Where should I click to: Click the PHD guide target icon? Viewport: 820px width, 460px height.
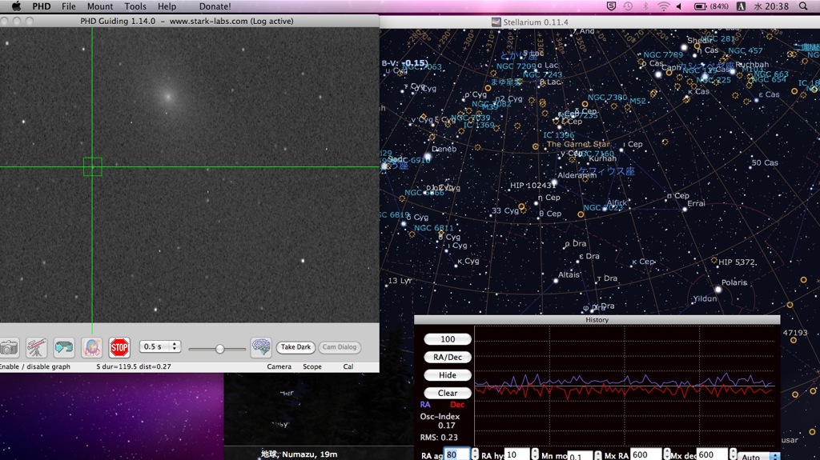91,347
